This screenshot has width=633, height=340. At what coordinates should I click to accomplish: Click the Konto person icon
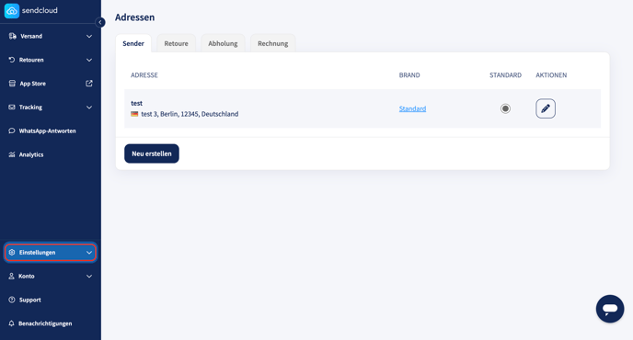tap(11, 277)
